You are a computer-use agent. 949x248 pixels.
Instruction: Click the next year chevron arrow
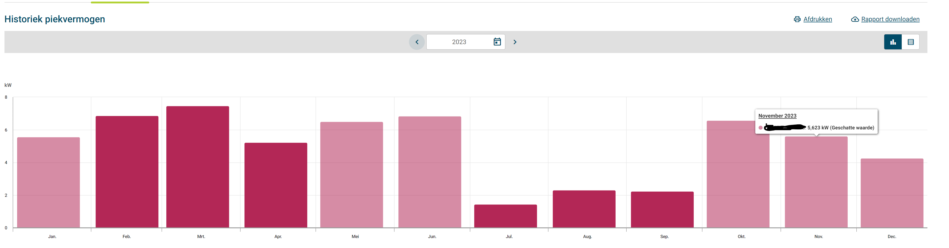515,42
